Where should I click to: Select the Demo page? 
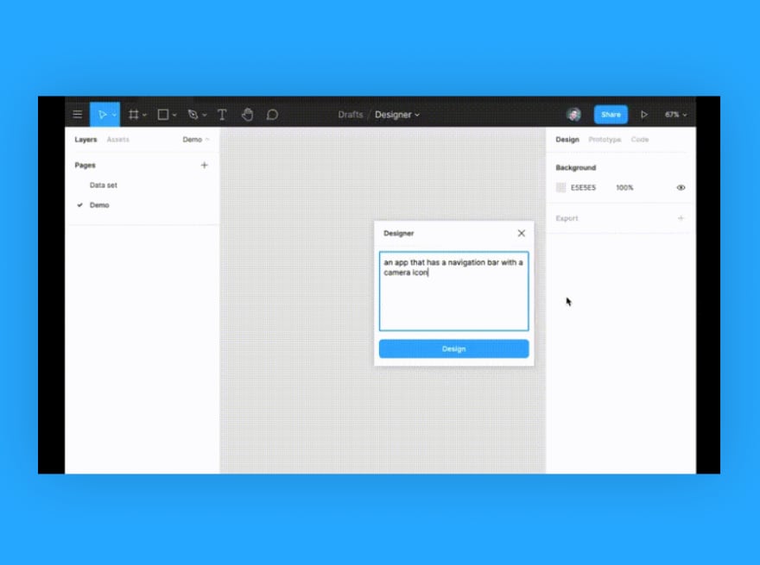click(x=99, y=204)
